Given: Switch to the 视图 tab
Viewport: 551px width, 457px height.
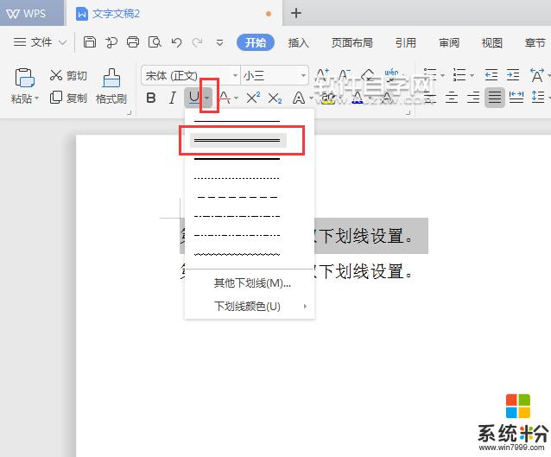Looking at the screenshot, I should tap(491, 42).
